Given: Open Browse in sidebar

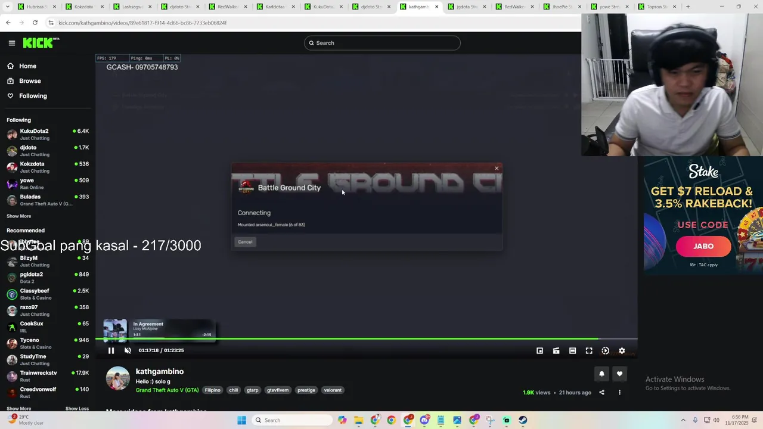Looking at the screenshot, I should click(30, 81).
